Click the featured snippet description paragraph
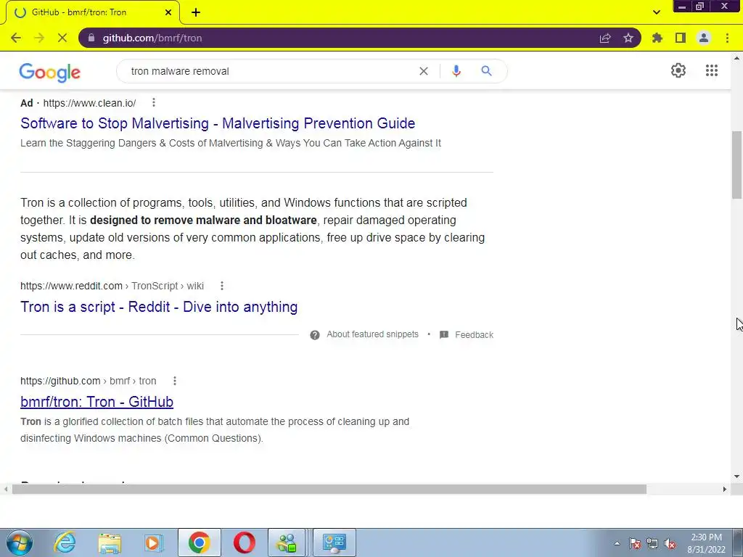This screenshot has width=743, height=557. 253,228
